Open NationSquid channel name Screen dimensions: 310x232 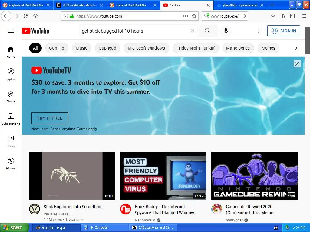(x=145, y=220)
